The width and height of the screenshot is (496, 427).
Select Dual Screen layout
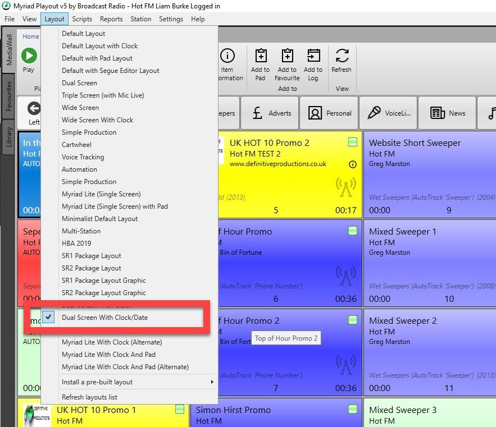pyautogui.click(x=79, y=83)
